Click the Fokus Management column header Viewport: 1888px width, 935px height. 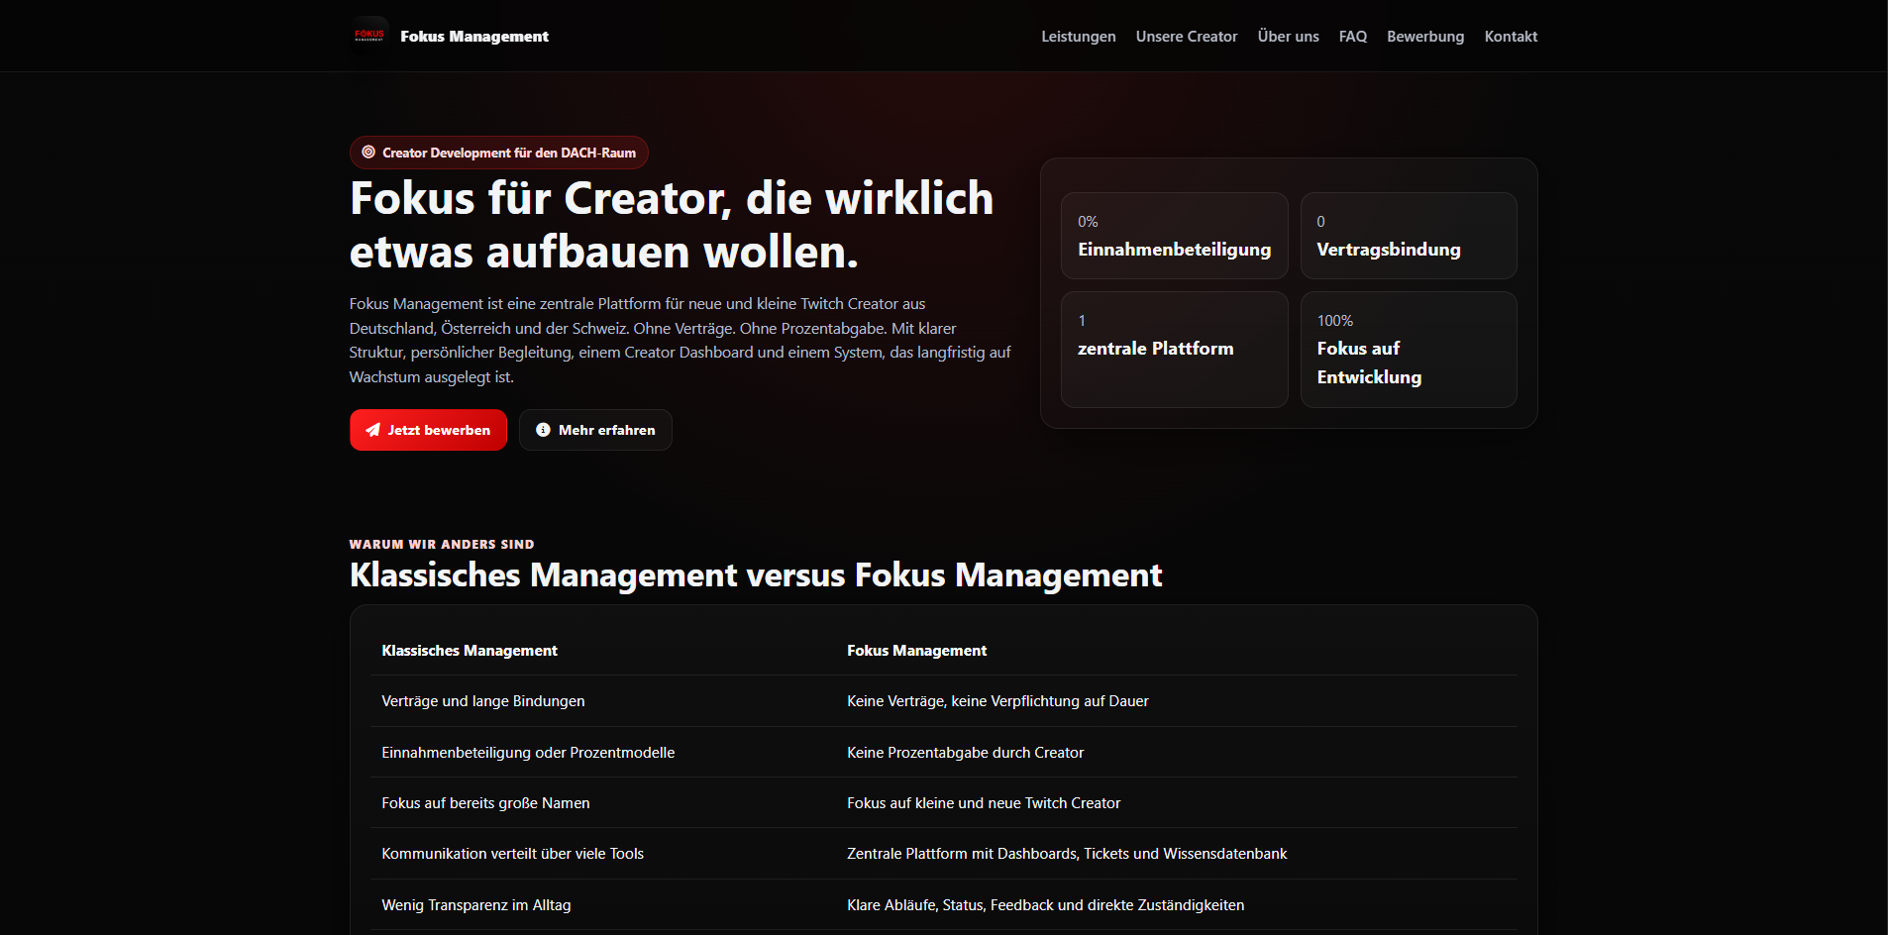click(916, 651)
